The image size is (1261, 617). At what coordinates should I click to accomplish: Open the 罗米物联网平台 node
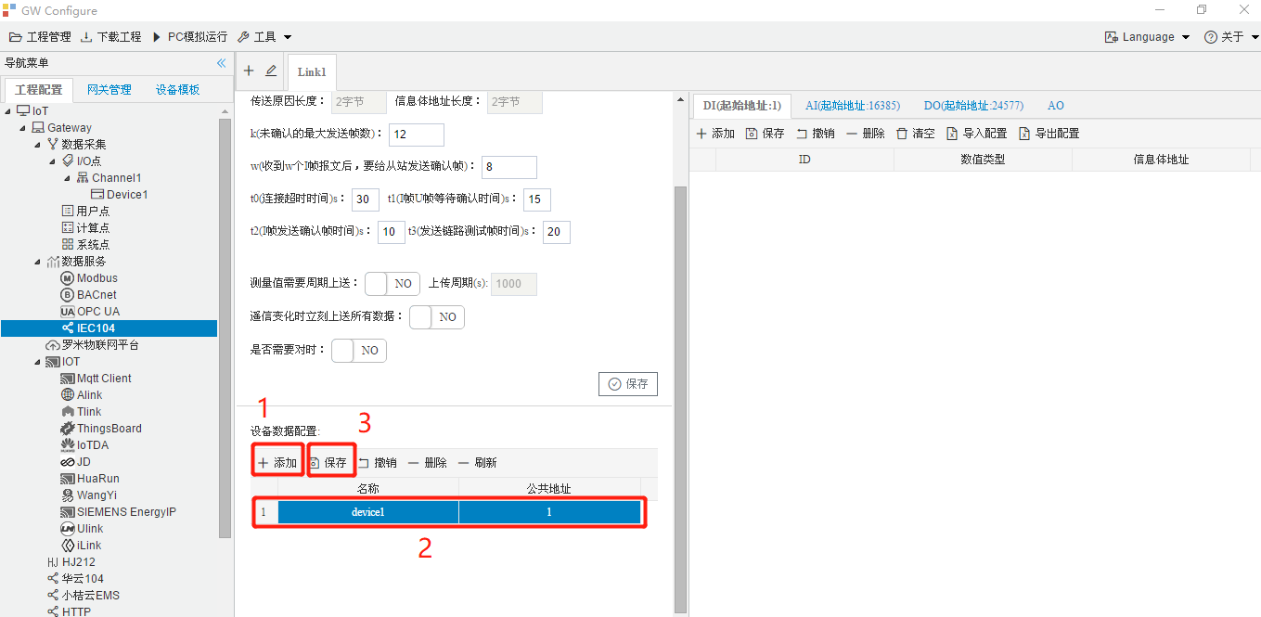[92, 345]
